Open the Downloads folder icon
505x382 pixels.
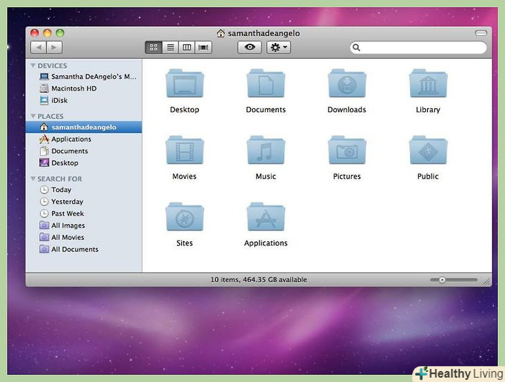[x=347, y=85]
